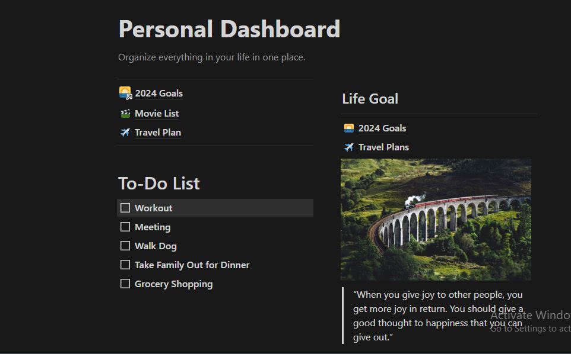The image size is (571, 354).
Task: Click the viaduct train image
Action: click(436, 219)
